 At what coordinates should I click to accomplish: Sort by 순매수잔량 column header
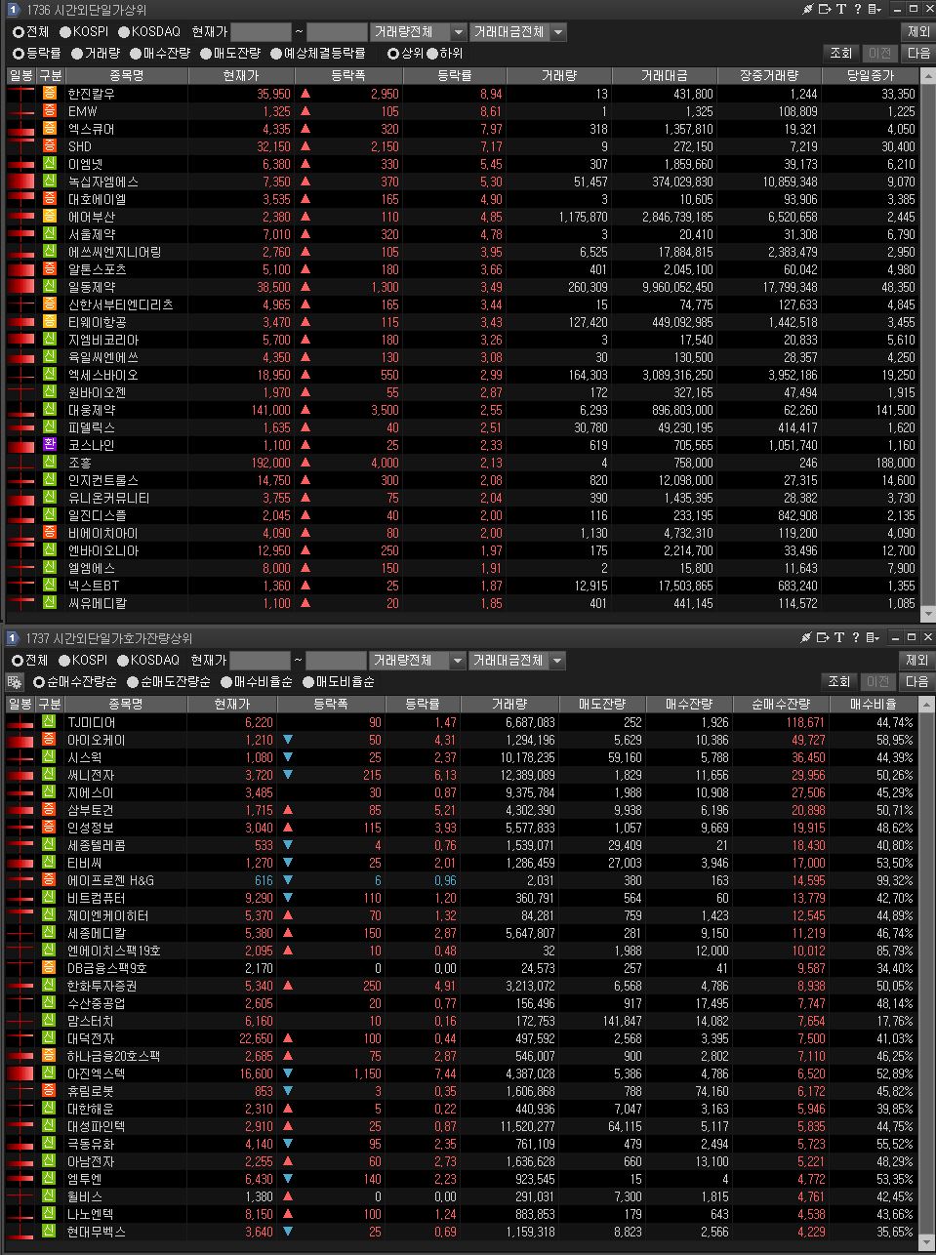(781, 704)
